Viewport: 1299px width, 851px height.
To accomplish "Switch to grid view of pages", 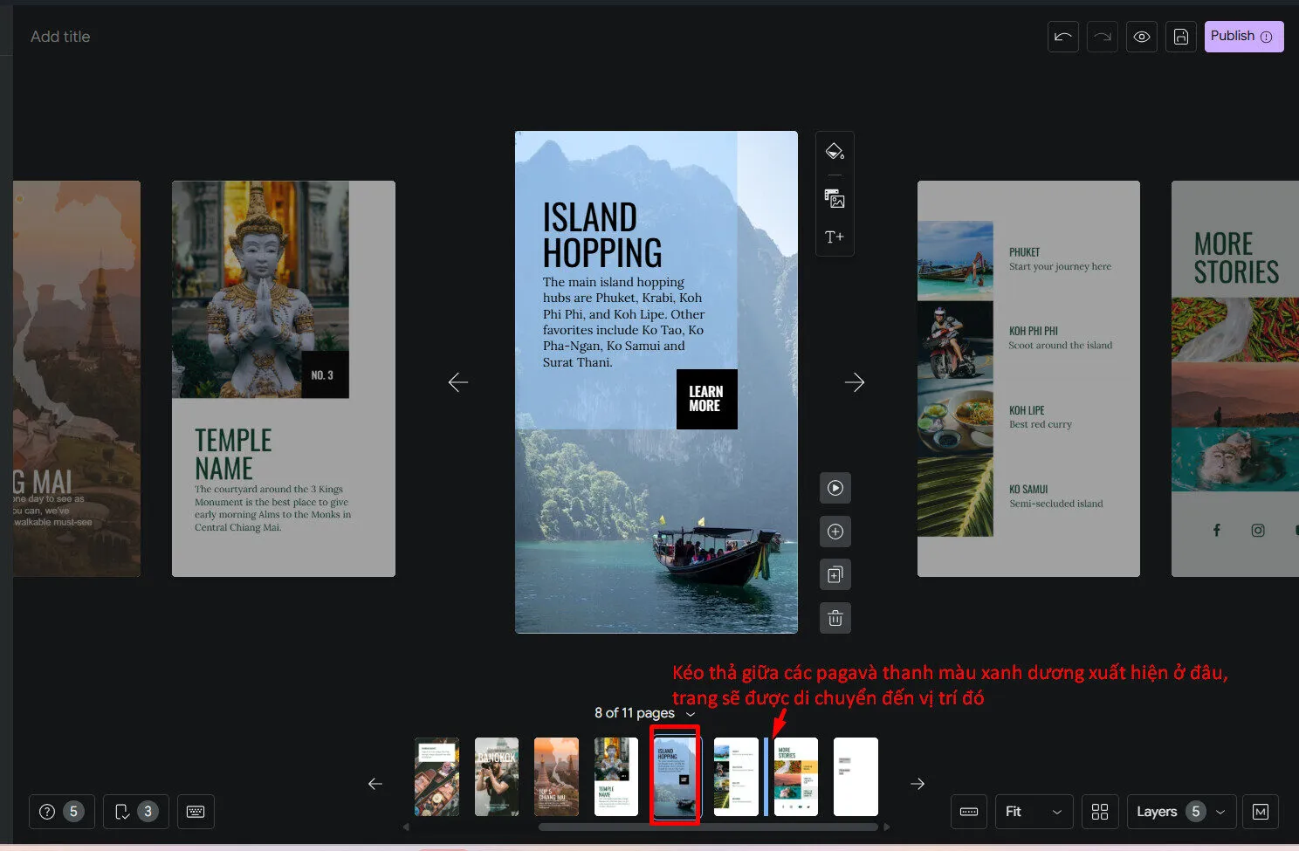I will point(1100,812).
